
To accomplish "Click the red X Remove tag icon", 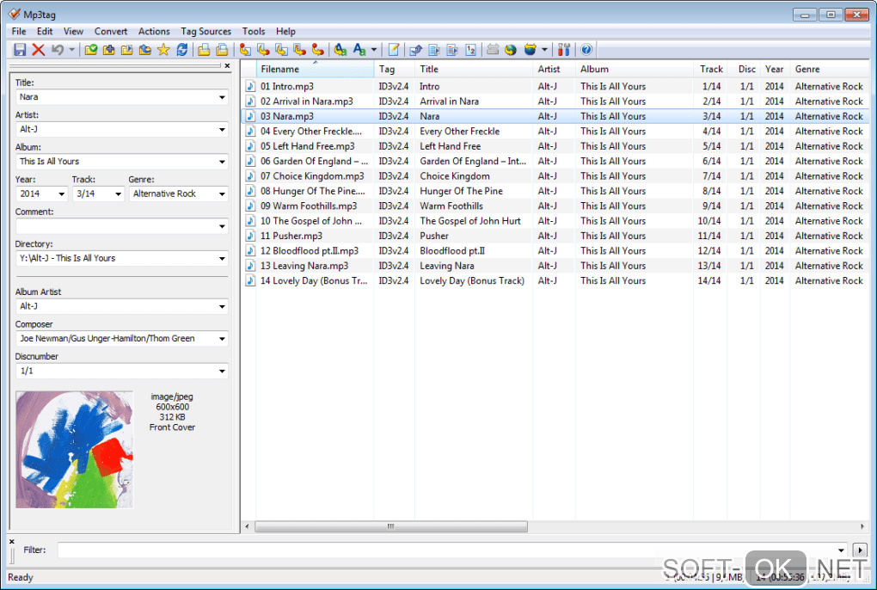I will point(38,50).
